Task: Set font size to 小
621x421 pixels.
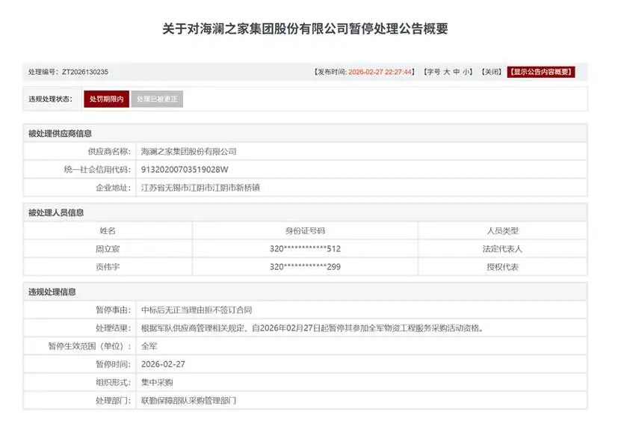Action: point(466,72)
